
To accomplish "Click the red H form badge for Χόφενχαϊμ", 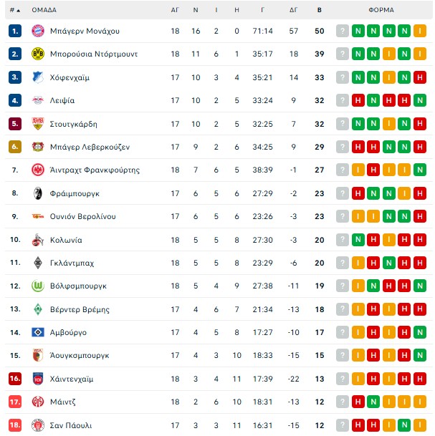I will (420, 77).
